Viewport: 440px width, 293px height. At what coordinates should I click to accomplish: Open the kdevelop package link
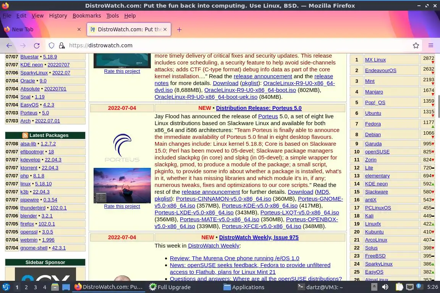pyautogui.click(x=30, y=159)
